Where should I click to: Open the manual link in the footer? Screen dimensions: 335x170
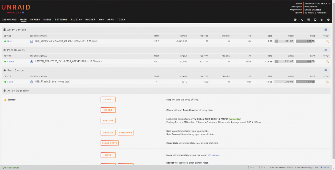[x=327, y=168]
